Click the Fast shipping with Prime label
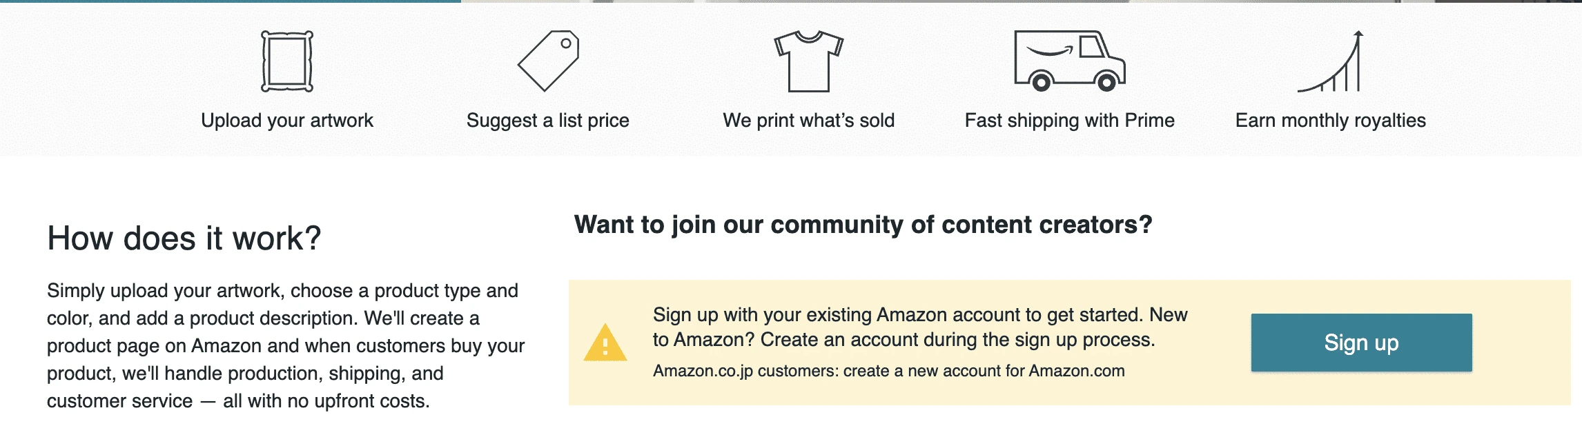 pyautogui.click(x=1069, y=121)
